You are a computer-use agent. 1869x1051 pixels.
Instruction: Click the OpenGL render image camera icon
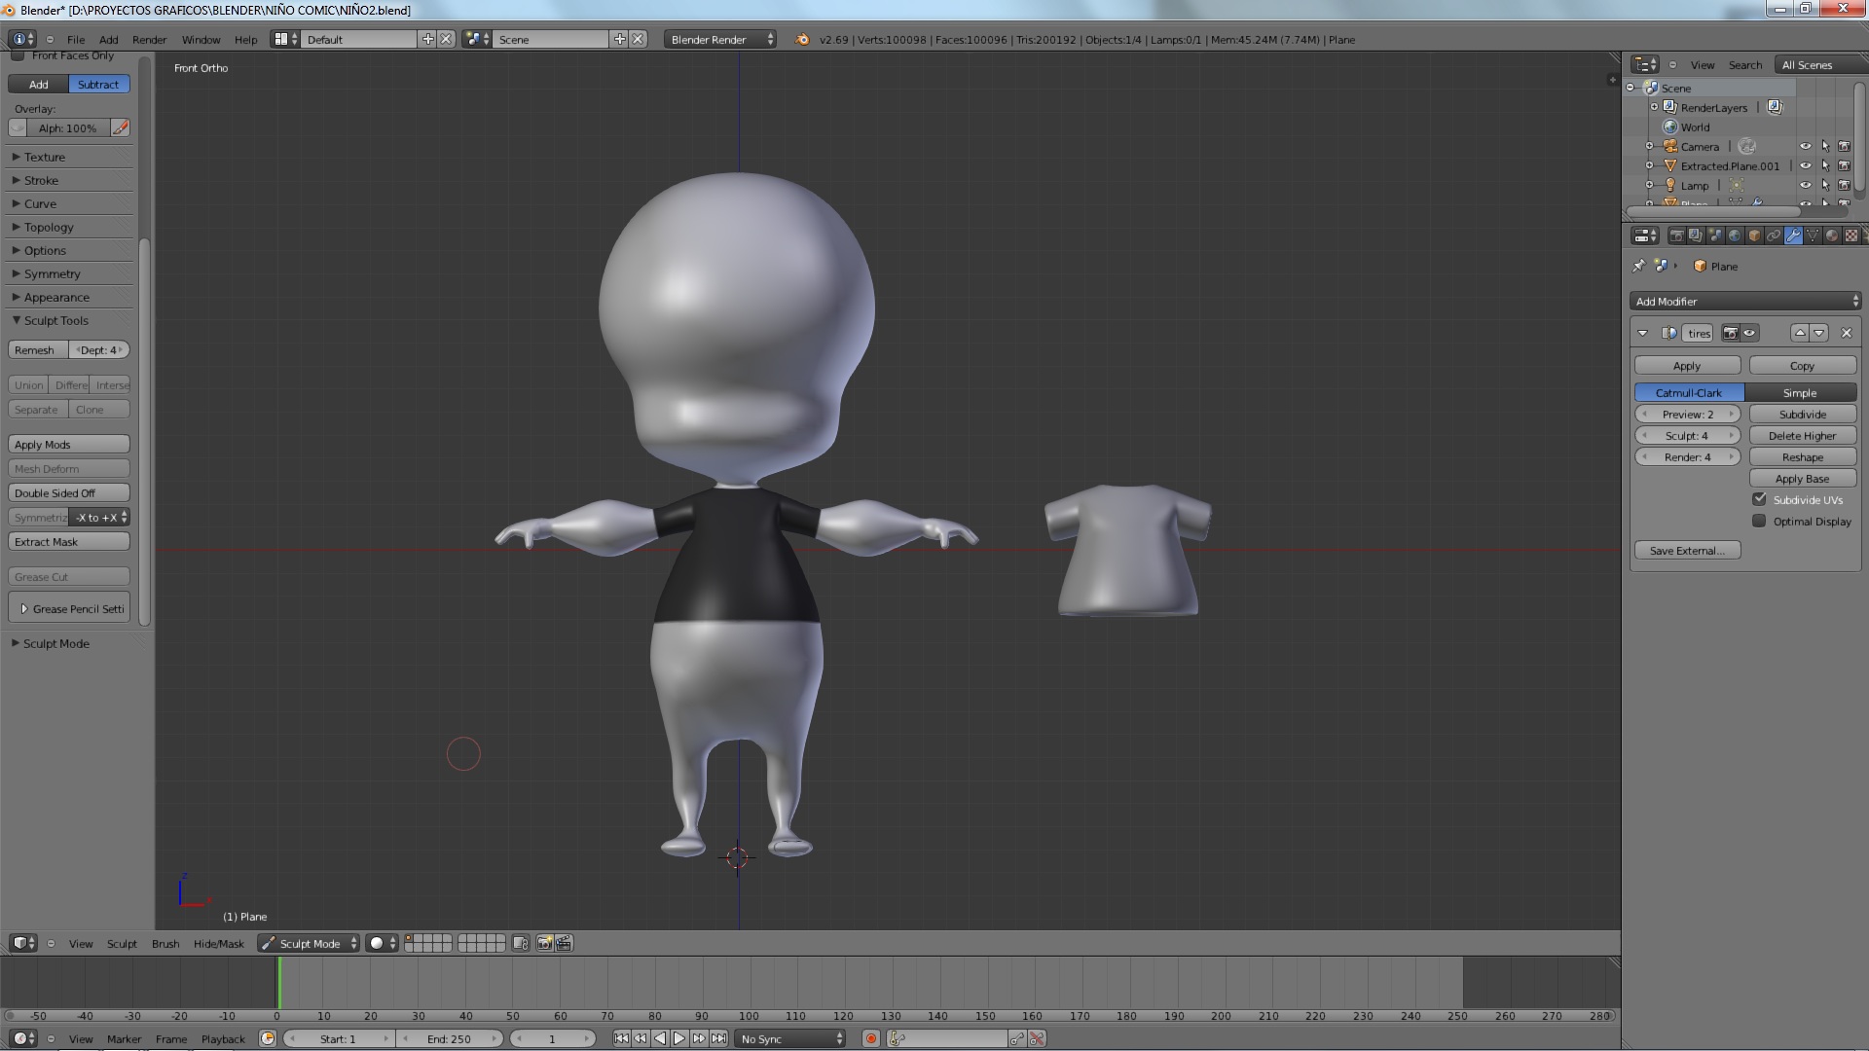click(x=544, y=943)
